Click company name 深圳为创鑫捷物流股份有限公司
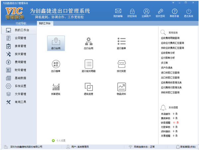Image resolution: width=199 pixels, height=150 pixels. click(26, 147)
